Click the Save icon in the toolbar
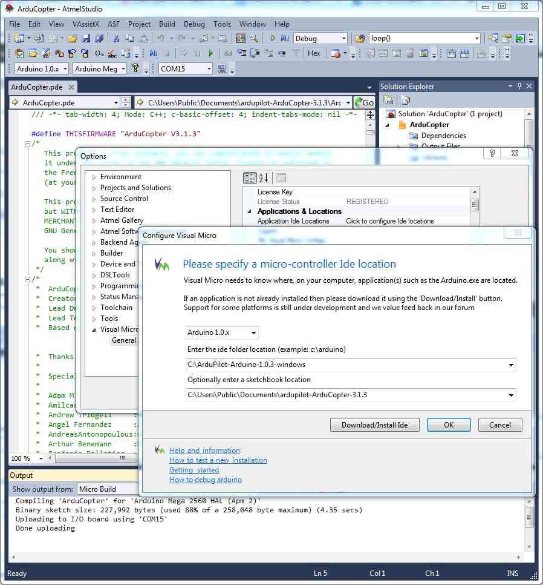The width and height of the screenshot is (543, 585). [x=85, y=38]
